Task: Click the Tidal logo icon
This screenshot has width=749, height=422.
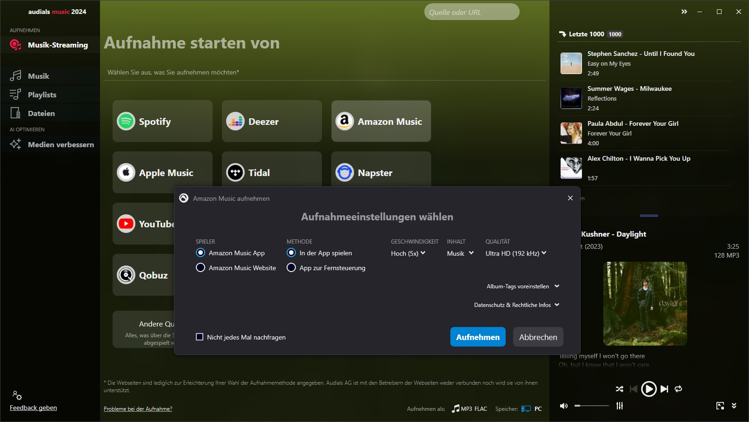Action: (235, 172)
